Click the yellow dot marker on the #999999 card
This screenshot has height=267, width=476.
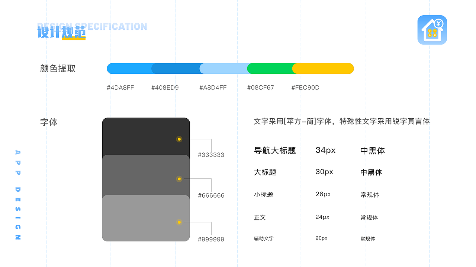click(179, 222)
